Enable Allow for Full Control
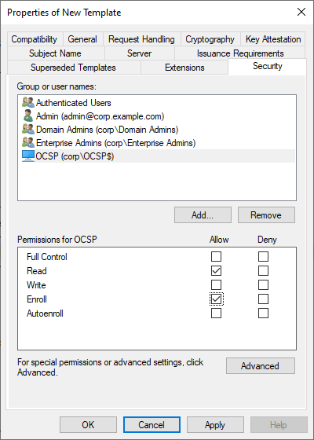314x440 pixels. 216,256
